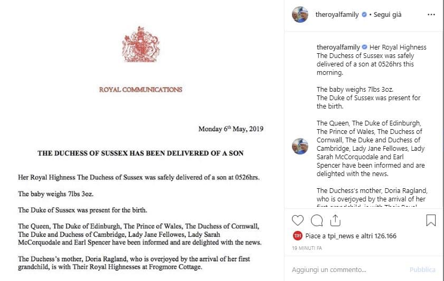Click the verified badge in the caption
Screen dimensions: 444x281
tap(364, 47)
